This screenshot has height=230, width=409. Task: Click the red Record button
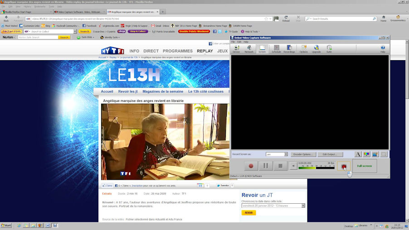point(251,166)
